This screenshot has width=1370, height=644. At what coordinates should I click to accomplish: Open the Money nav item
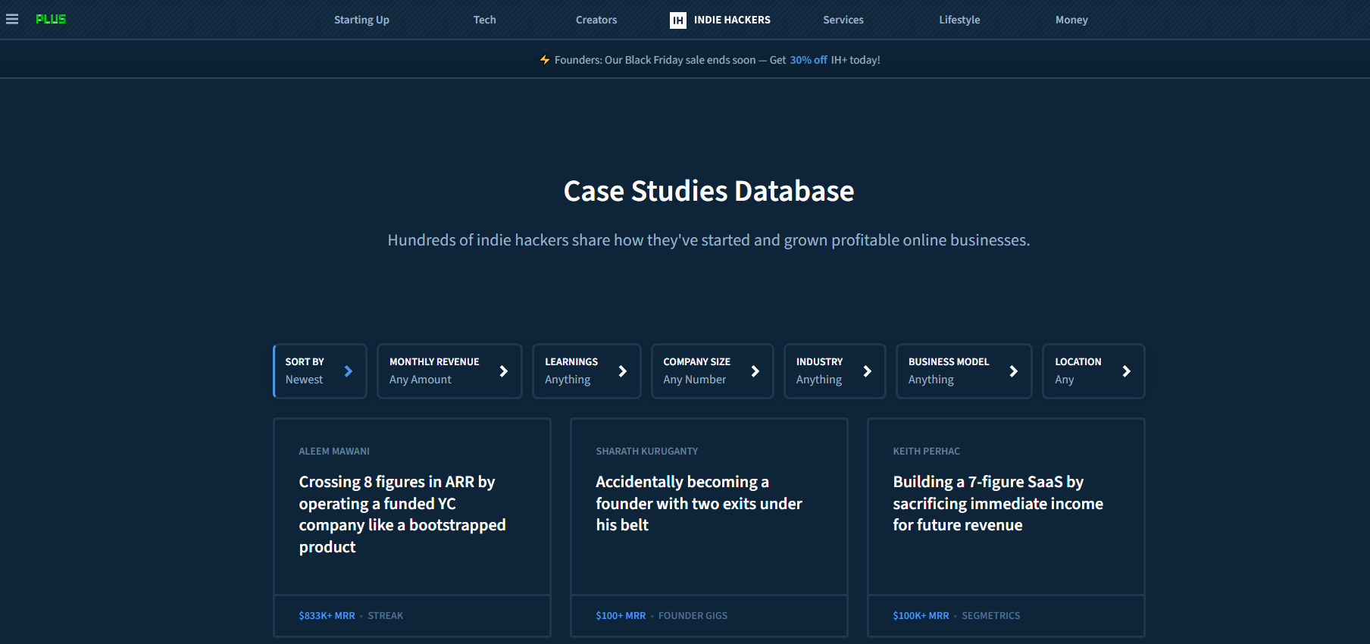pyautogui.click(x=1071, y=20)
